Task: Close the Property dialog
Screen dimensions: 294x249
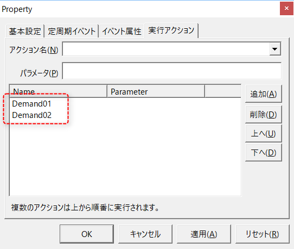Action: click(286, 9)
